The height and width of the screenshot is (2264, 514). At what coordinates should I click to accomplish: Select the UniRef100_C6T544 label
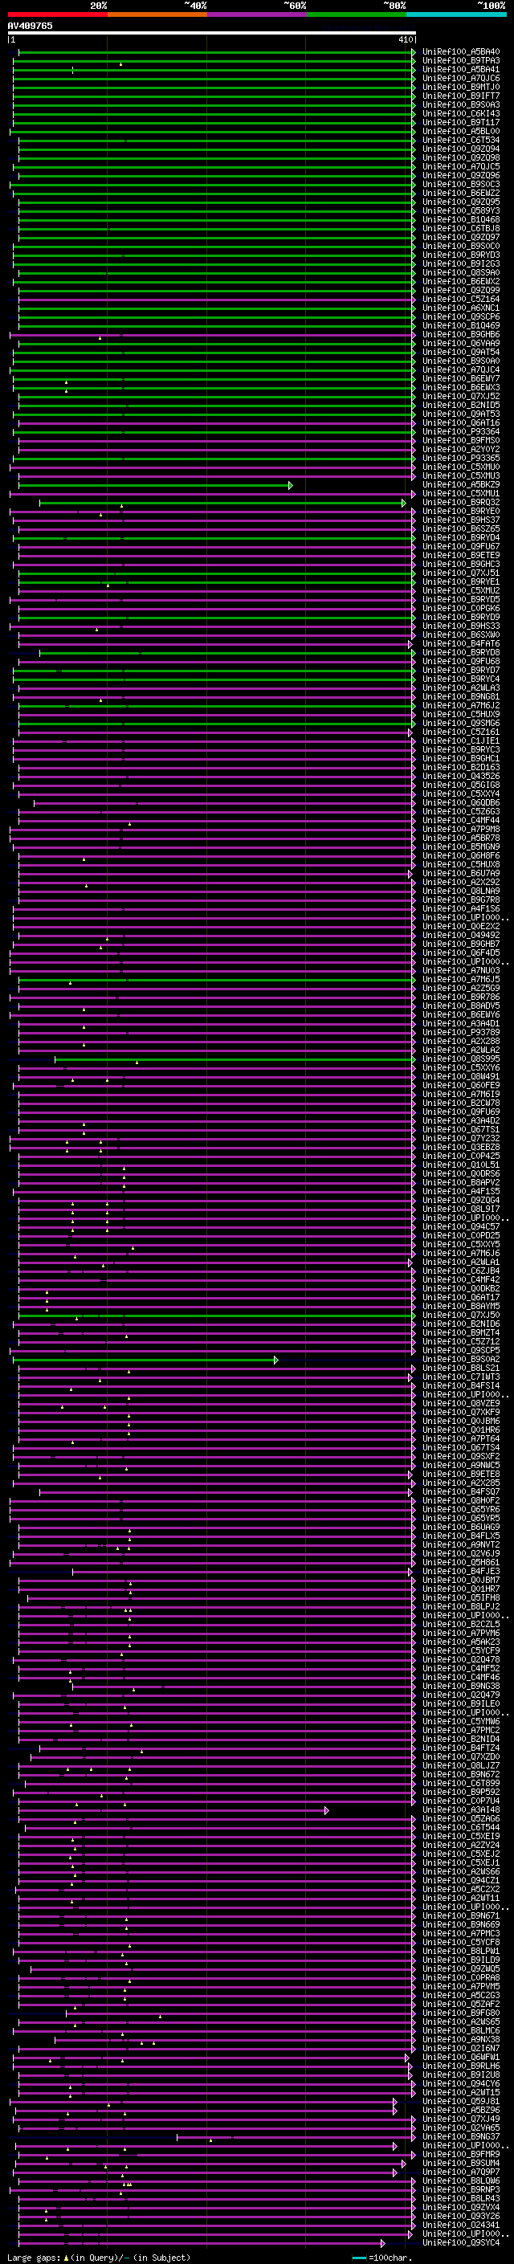coord(461,1827)
